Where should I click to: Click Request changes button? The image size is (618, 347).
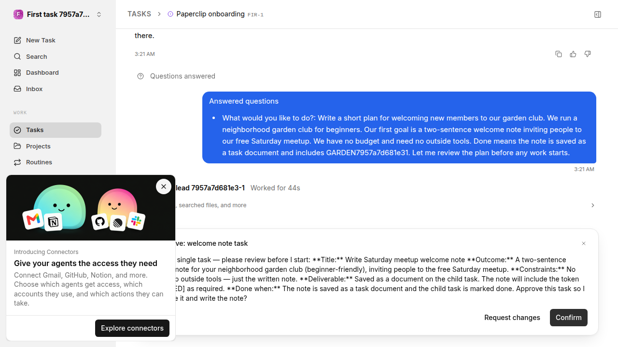tap(512, 318)
